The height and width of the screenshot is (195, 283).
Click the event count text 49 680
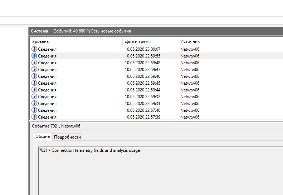(79, 31)
